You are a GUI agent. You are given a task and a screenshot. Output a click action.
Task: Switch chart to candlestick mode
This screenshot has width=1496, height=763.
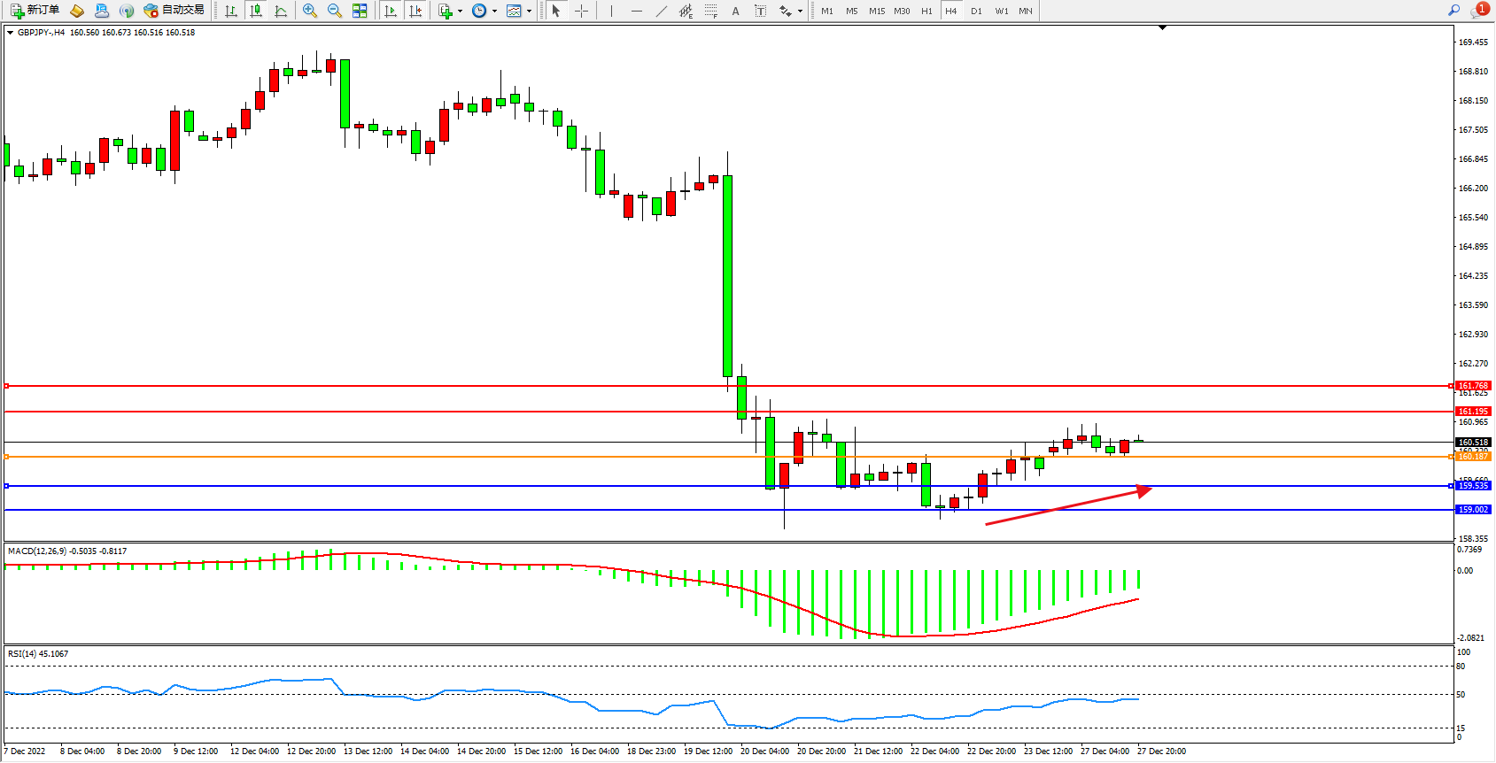[x=256, y=11]
